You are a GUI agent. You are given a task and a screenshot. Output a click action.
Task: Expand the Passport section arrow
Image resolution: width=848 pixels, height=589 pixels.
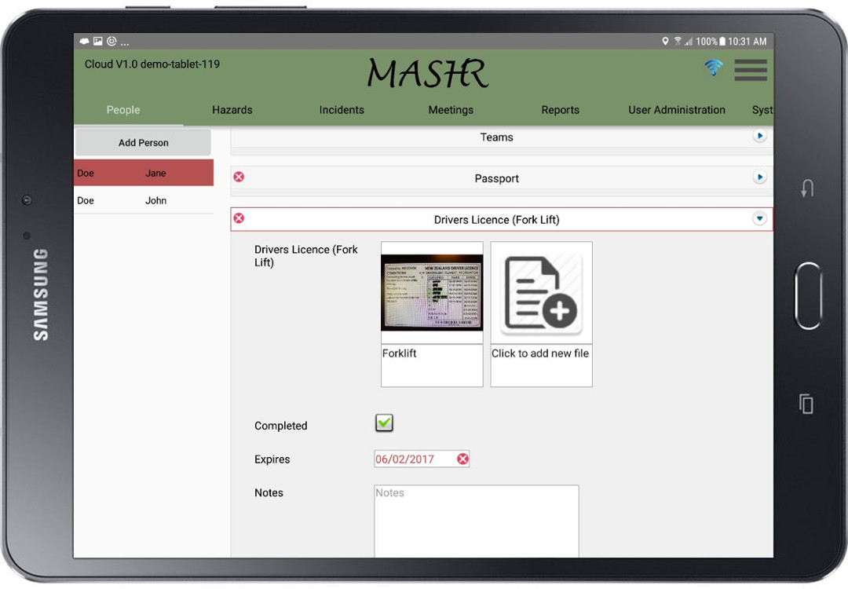[759, 177]
